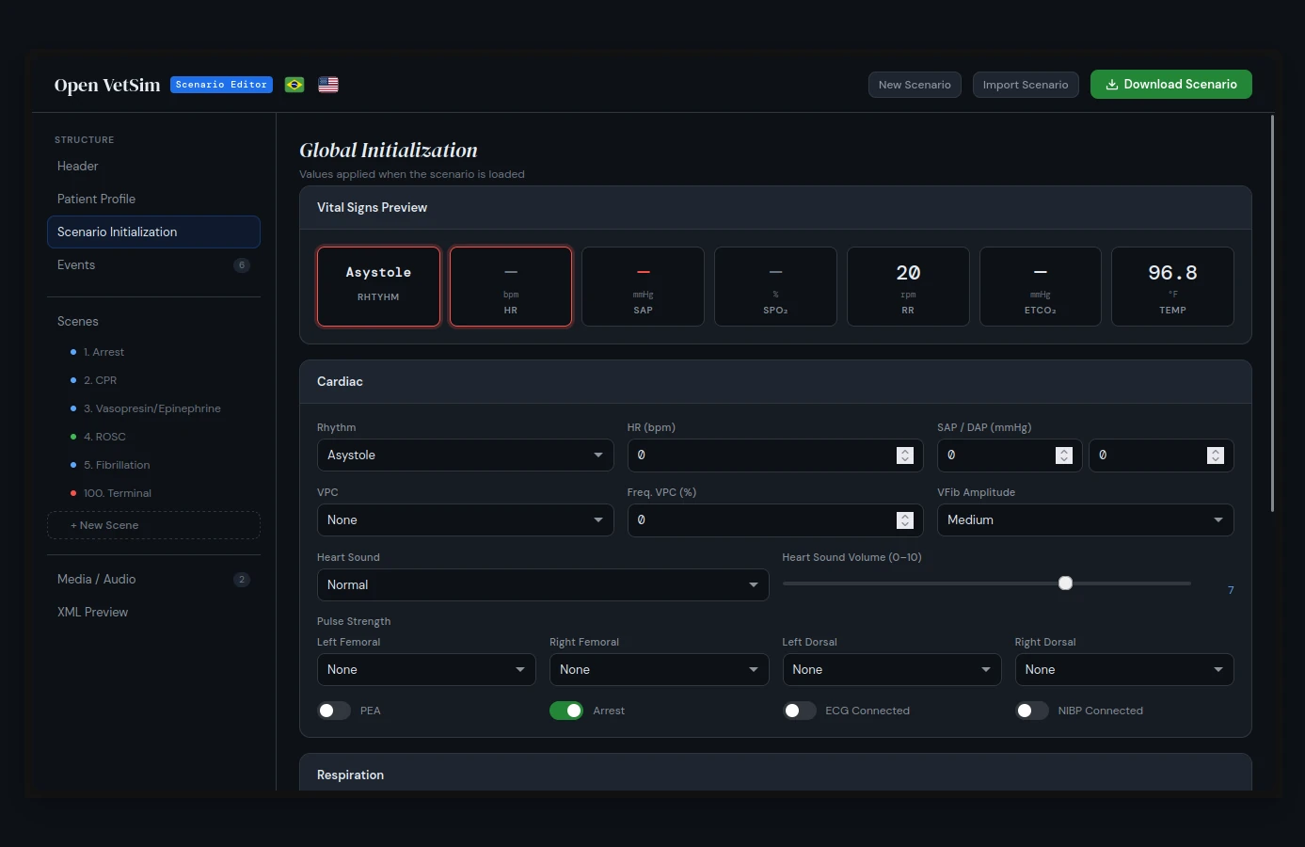The height and width of the screenshot is (847, 1305).
Task: Open the Rhythm dropdown showing Asystole
Action: click(465, 455)
